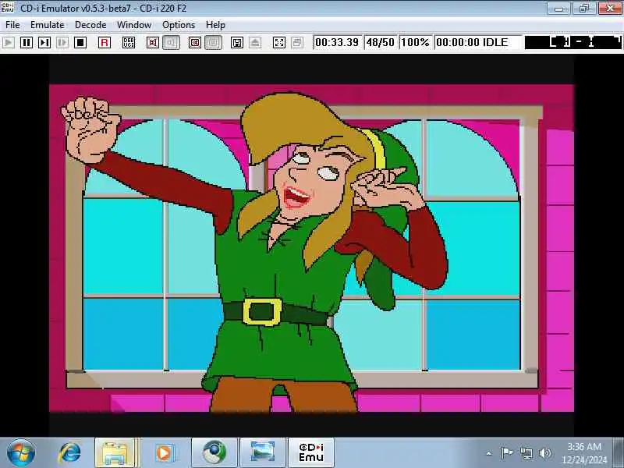Click the Show desktop strip at the taskbar edge

[x=619, y=453]
